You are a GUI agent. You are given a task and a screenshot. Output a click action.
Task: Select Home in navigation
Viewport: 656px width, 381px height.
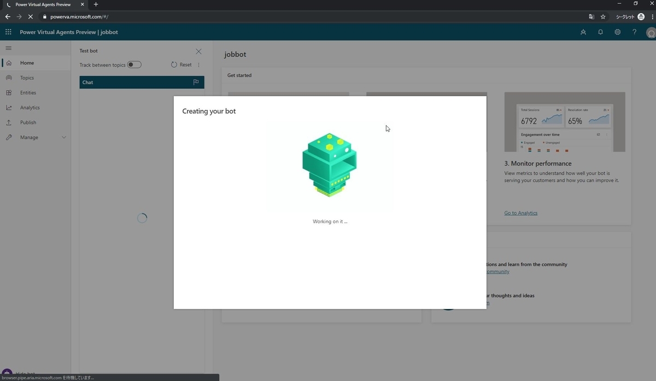27,63
